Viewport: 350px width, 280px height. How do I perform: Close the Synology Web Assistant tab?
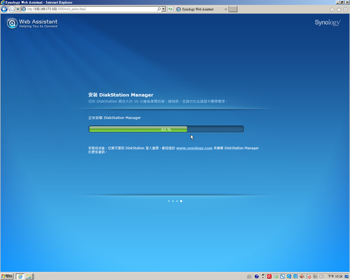[226, 9]
